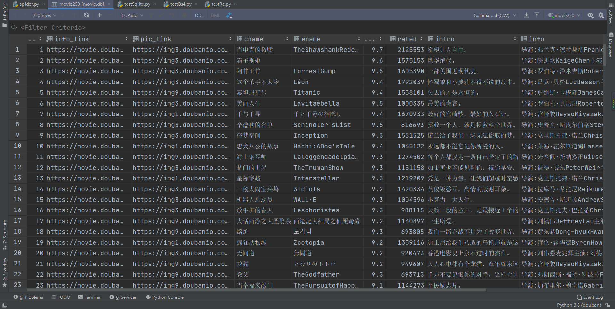Click the lock icon in the status bar
This screenshot has width=615, height=309.
[x=608, y=305]
